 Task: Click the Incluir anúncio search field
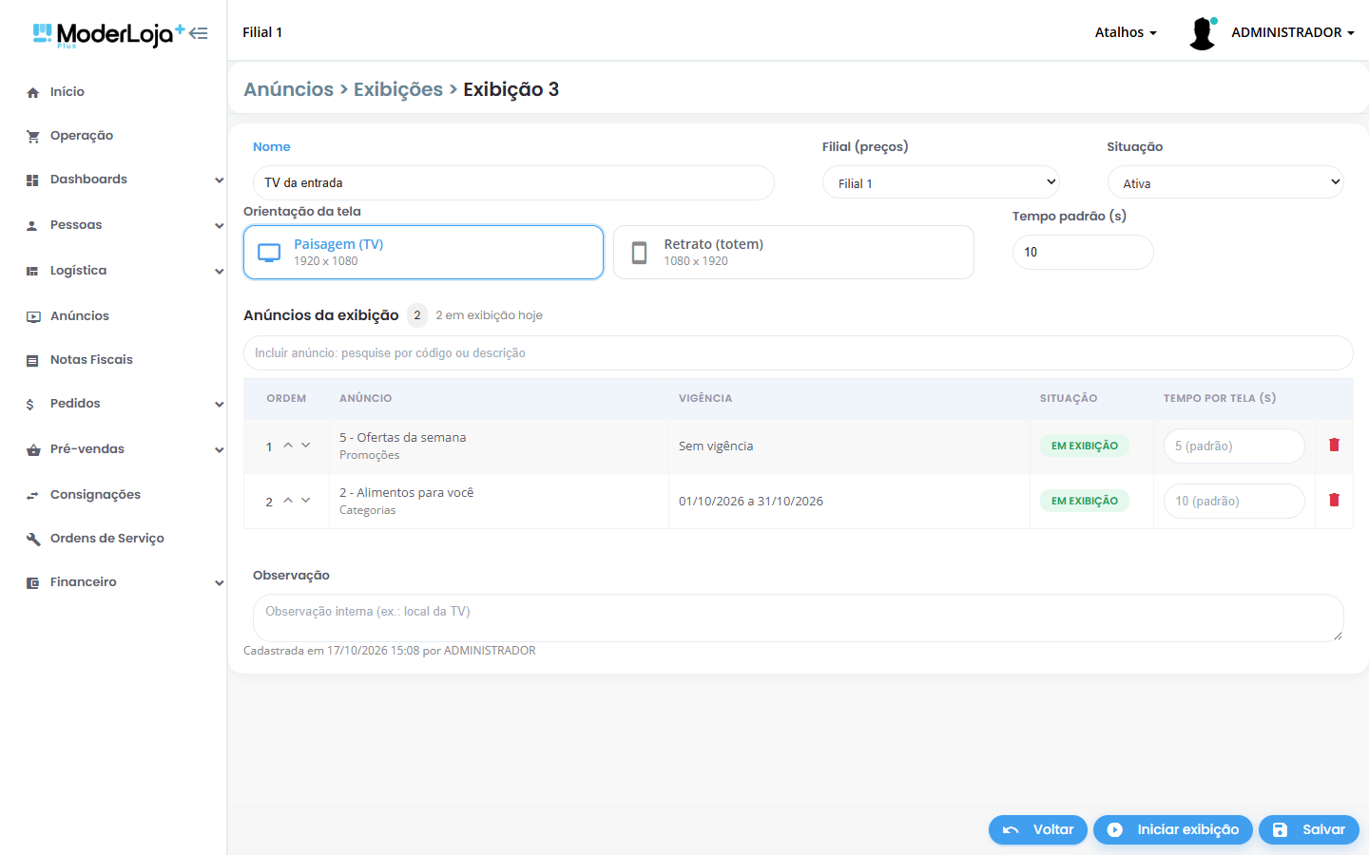click(799, 352)
